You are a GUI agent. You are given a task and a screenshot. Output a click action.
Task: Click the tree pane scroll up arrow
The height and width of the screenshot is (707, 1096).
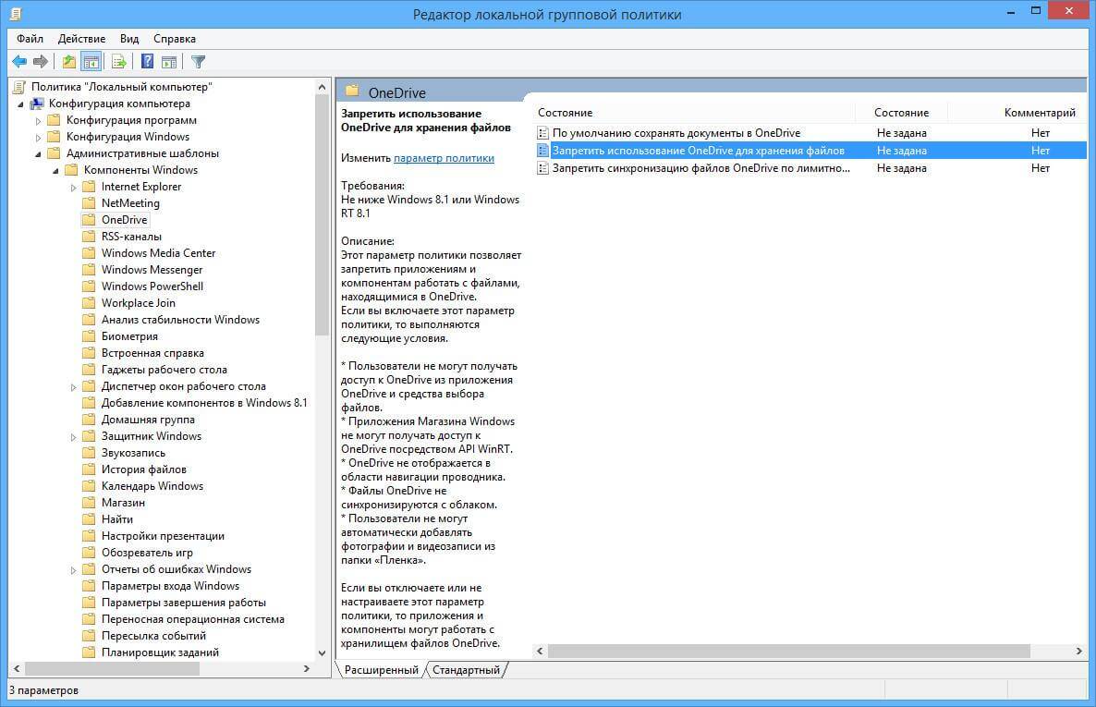point(322,88)
